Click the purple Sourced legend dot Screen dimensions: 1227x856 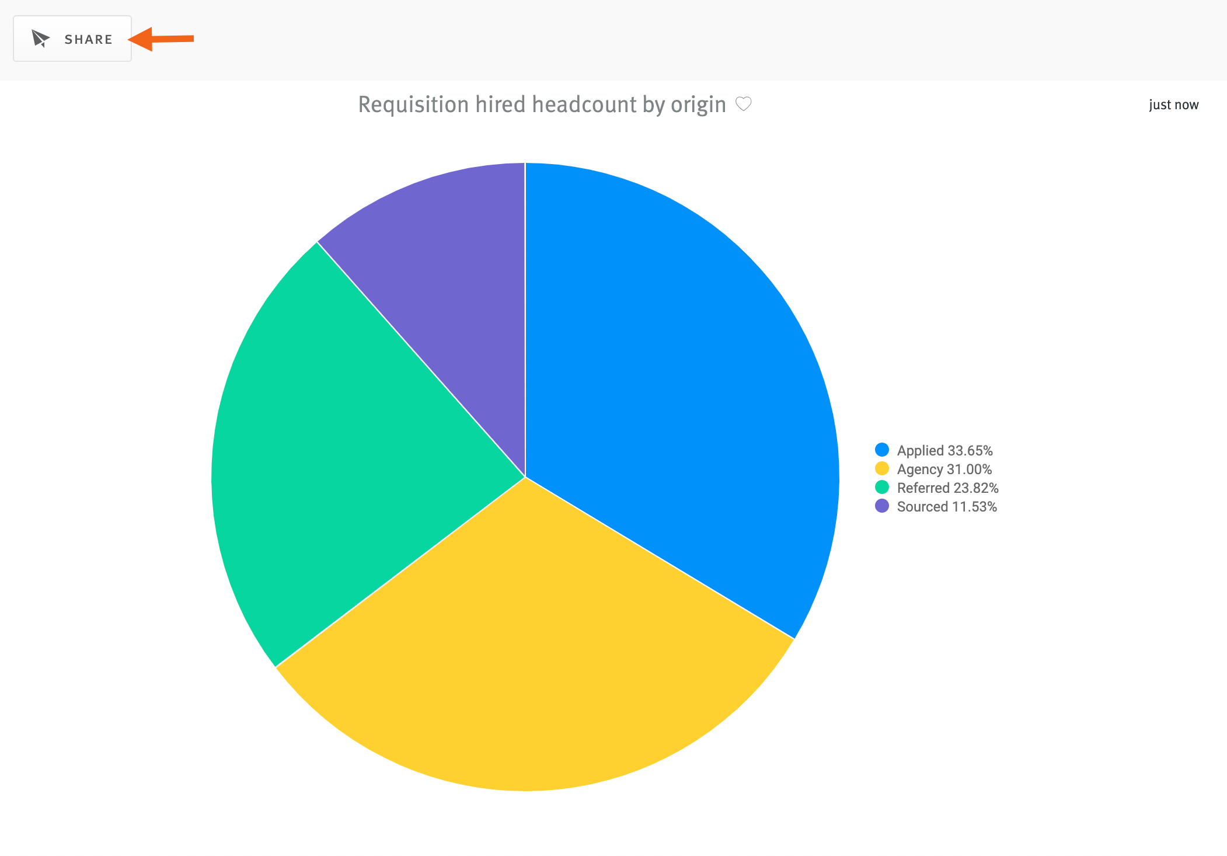[882, 506]
